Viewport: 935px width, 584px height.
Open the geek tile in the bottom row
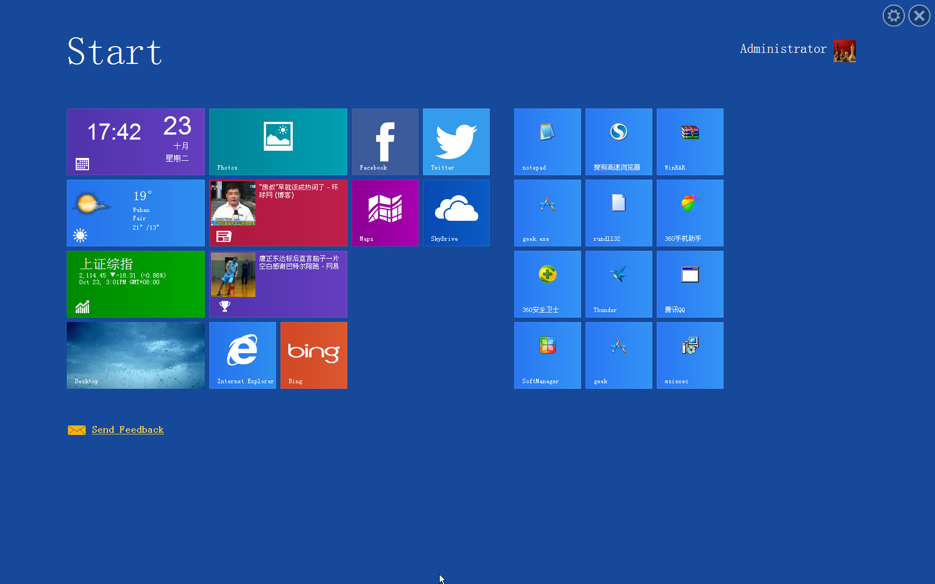click(x=619, y=355)
